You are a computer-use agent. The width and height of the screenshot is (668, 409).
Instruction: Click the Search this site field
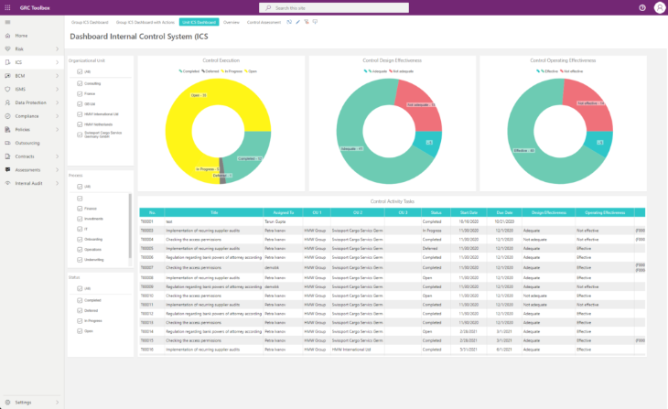334,7
